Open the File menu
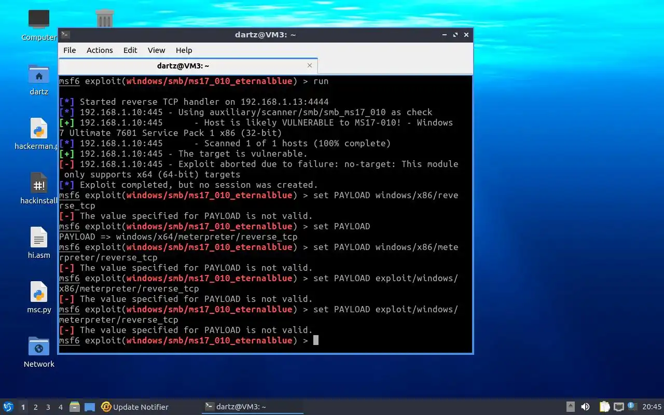Viewport: 664px width, 415px height. 70,50
